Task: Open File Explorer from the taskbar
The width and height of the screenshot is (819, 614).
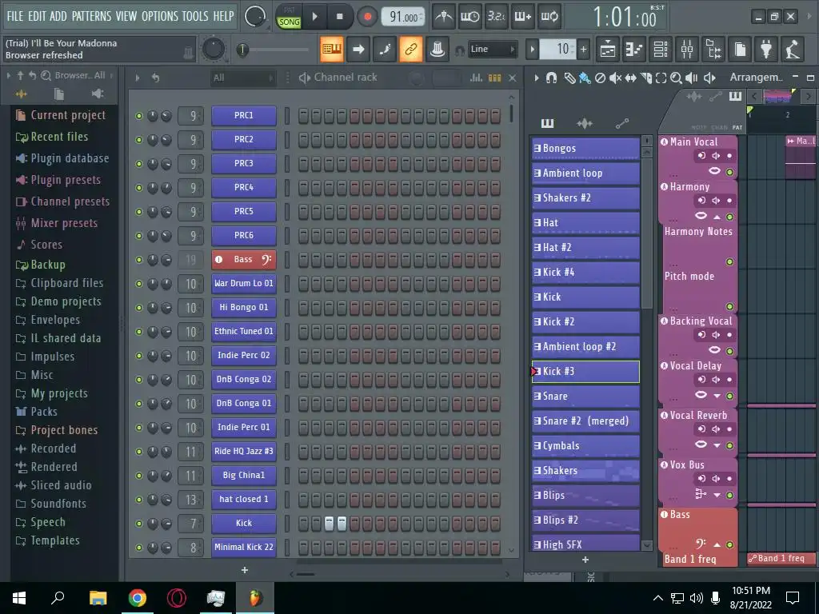Action: 98,598
